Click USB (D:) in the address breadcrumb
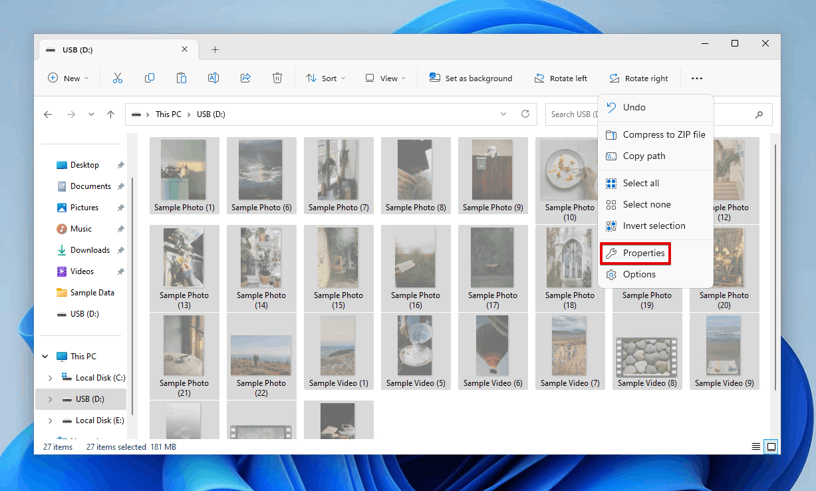 click(211, 114)
